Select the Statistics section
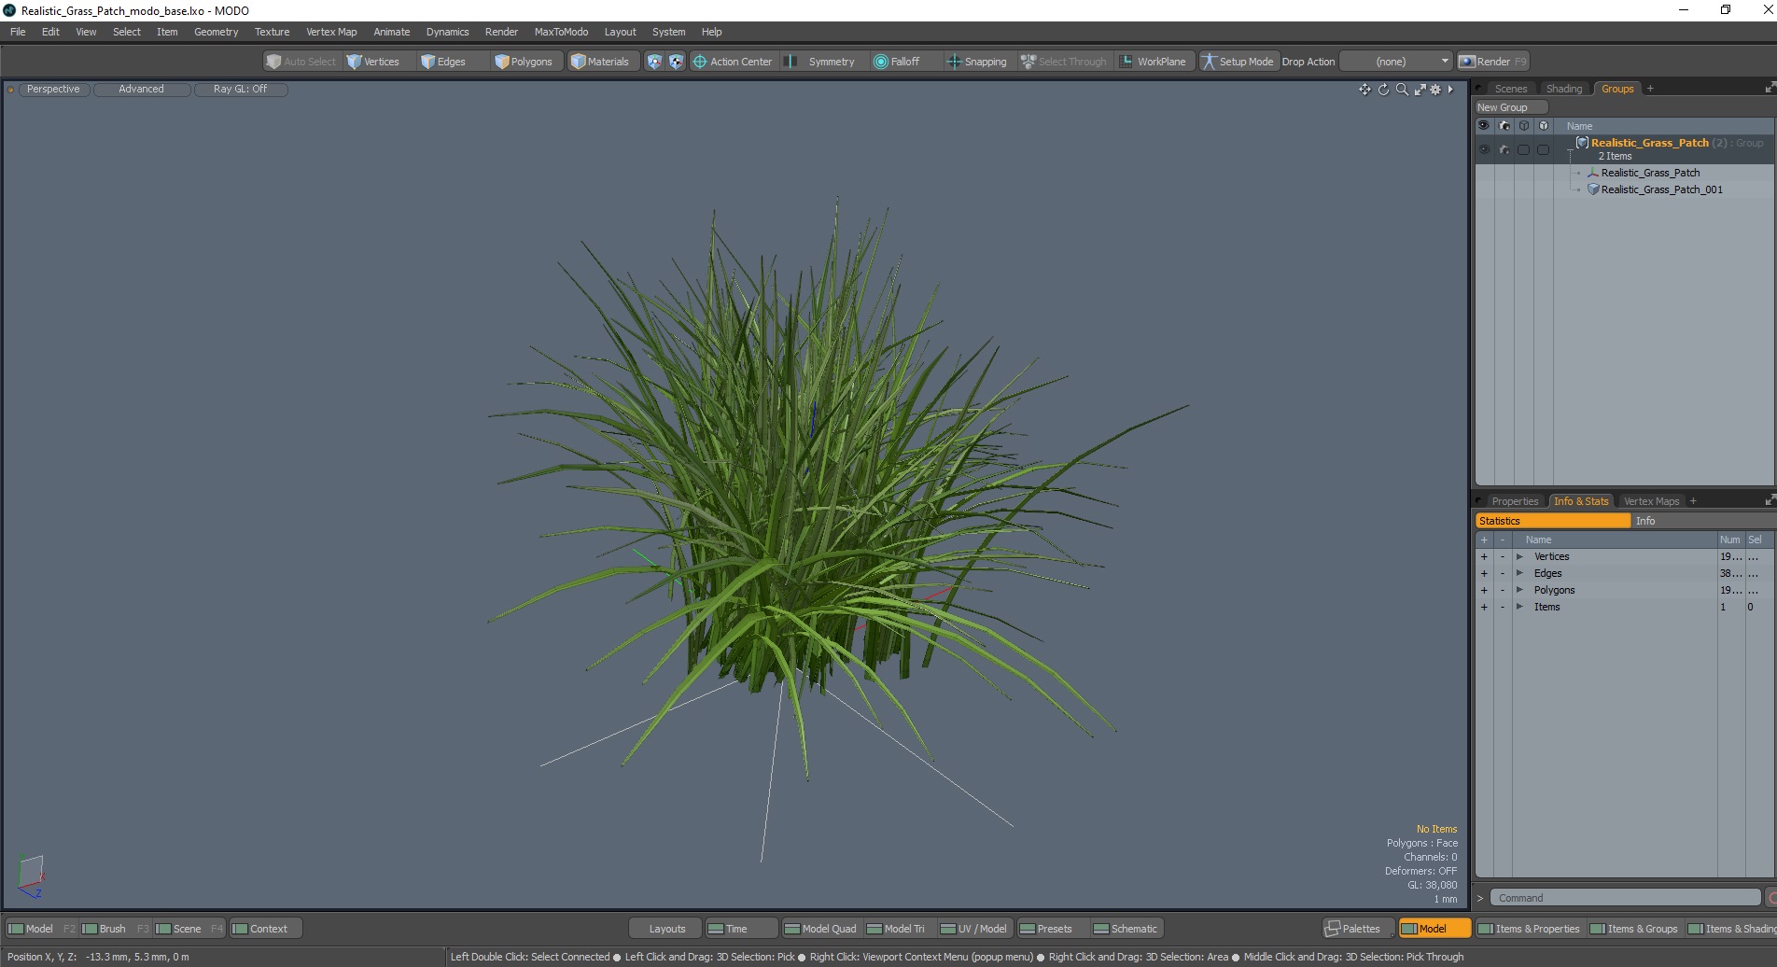The height and width of the screenshot is (967, 1777). click(1552, 521)
